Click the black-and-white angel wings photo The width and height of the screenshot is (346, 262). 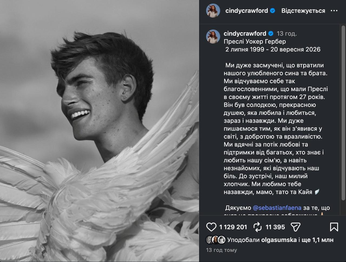99,131
